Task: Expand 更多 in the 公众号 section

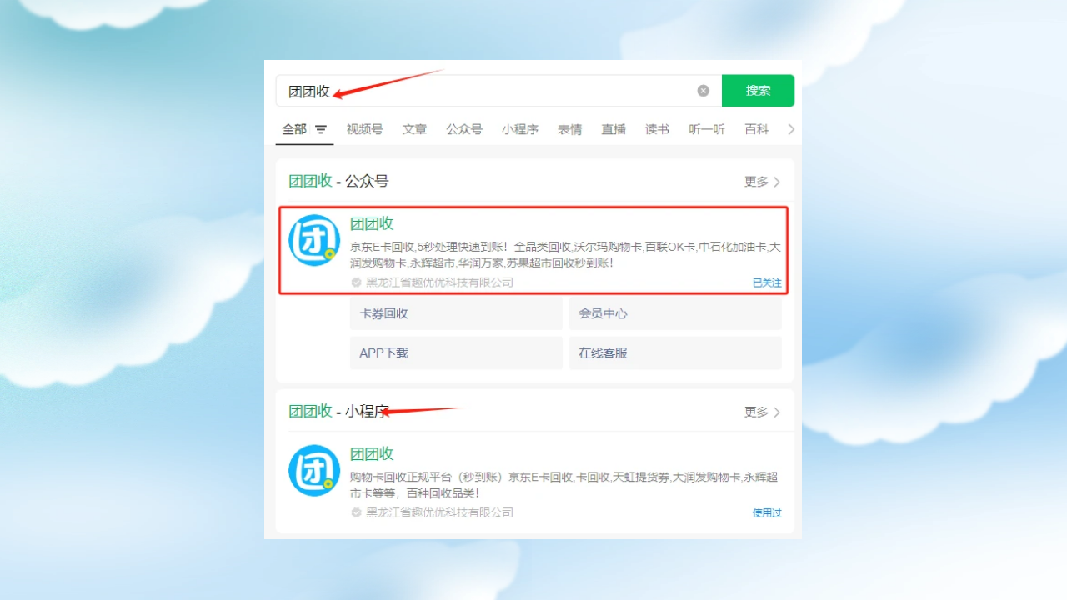Action: 762,182
